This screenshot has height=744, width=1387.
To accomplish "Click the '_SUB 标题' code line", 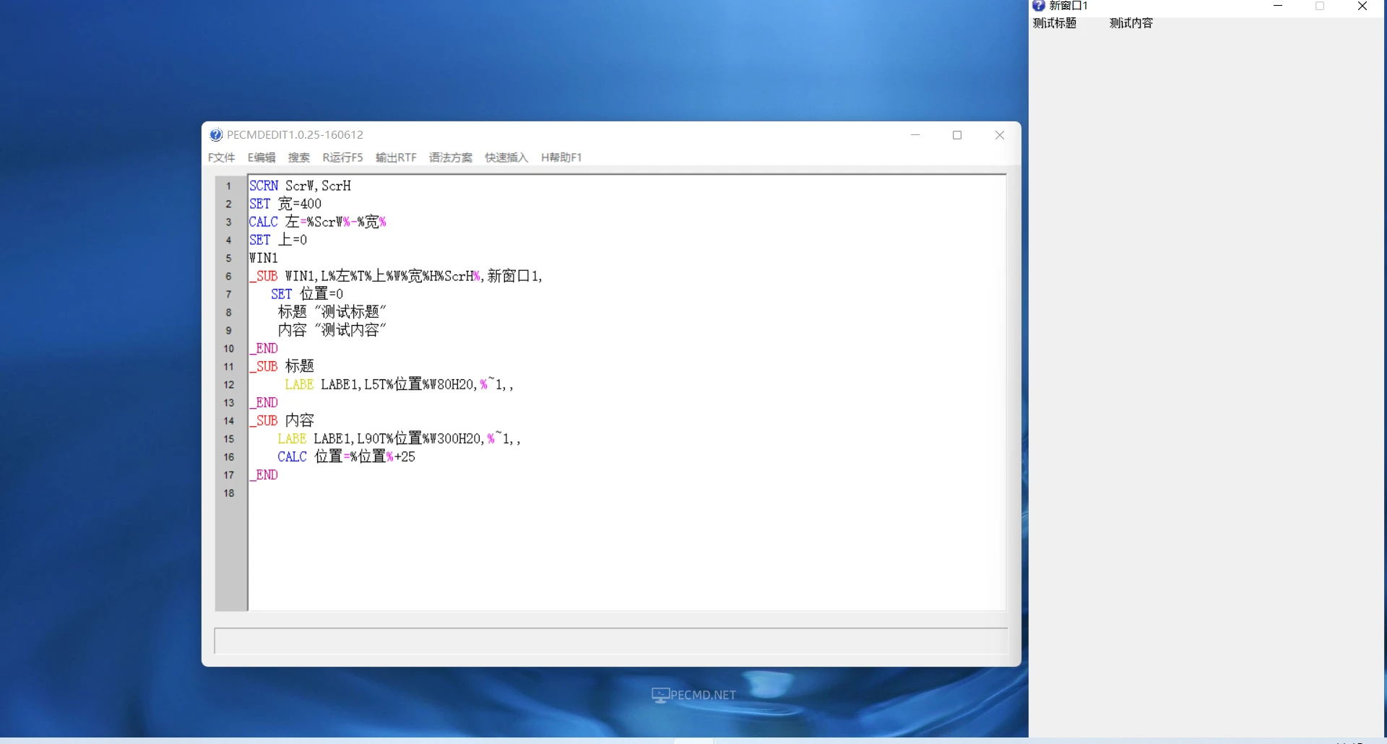I will click(x=282, y=366).
